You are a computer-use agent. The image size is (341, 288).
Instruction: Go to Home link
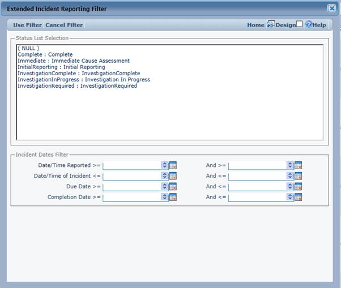coord(255,25)
